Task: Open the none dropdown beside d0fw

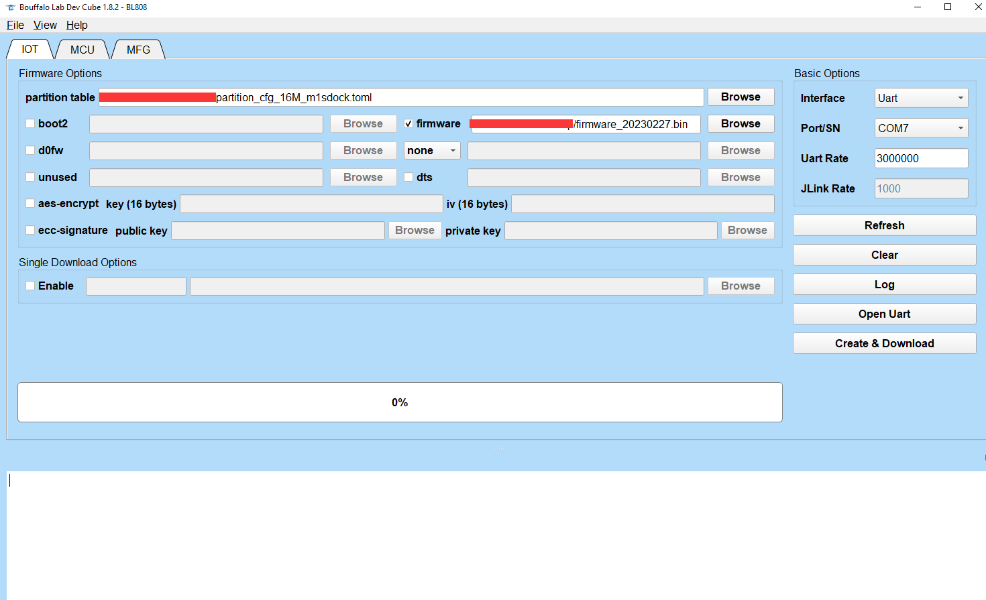Action: pyautogui.click(x=432, y=150)
